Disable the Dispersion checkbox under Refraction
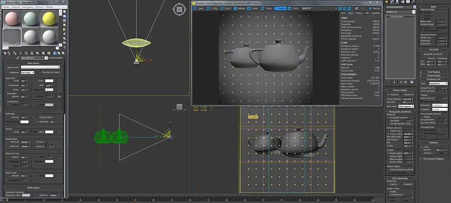This screenshot has width=451, height=203. tap(37, 121)
